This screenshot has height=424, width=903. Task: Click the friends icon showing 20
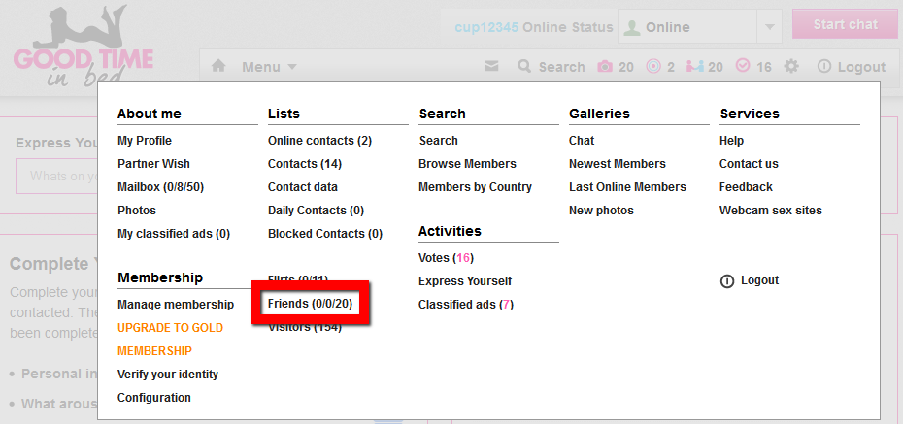(x=695, y=67)
